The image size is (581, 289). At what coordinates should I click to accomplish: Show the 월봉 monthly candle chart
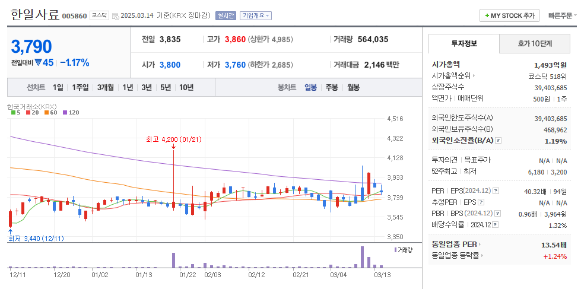(353, 88)
